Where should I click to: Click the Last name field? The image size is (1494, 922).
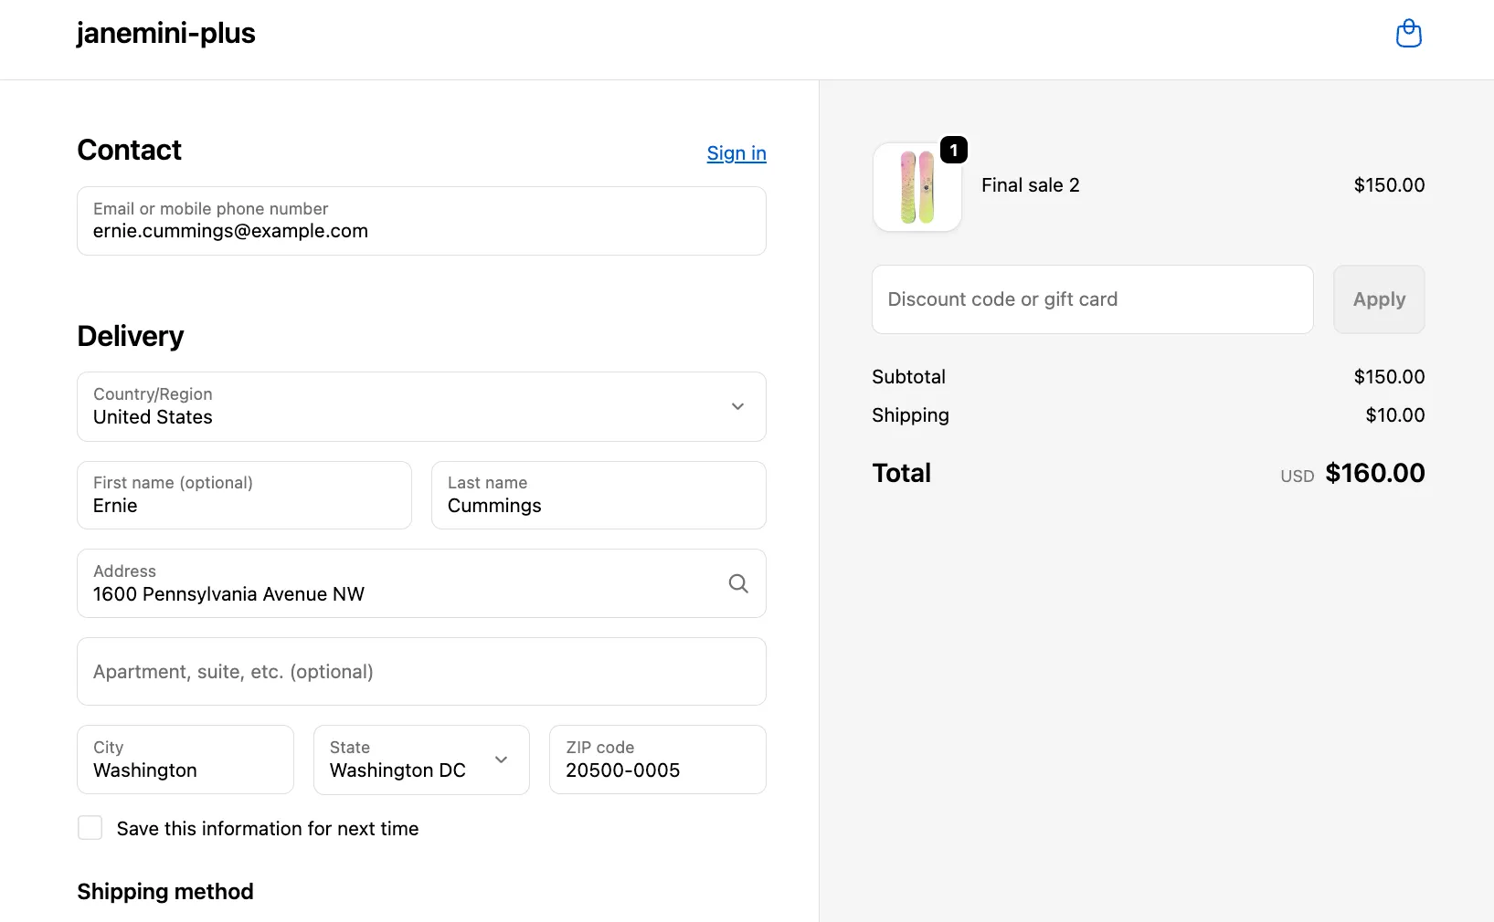598,496
